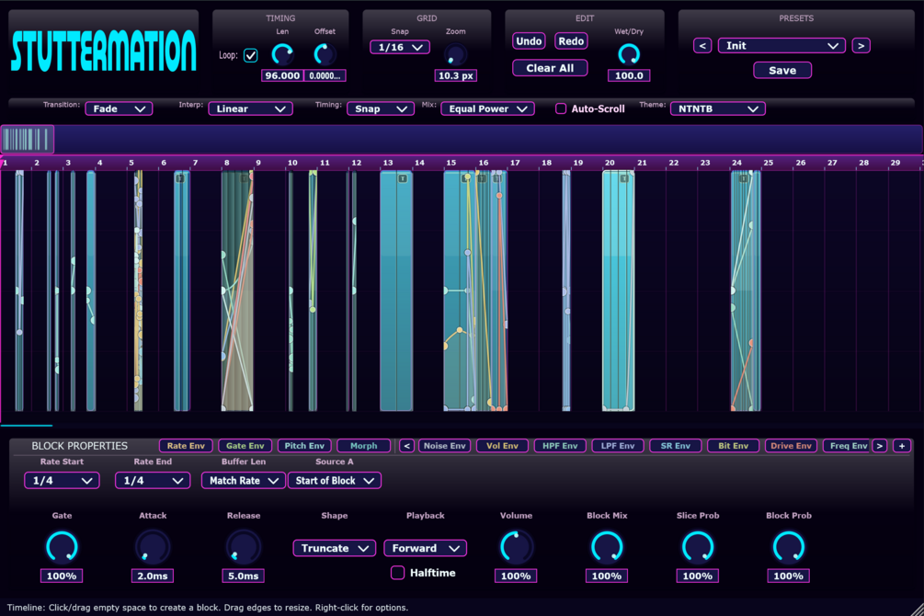The width and height of the screenshot is (924, 616).
Task: Click the Undo button
Action: (529, 41)
